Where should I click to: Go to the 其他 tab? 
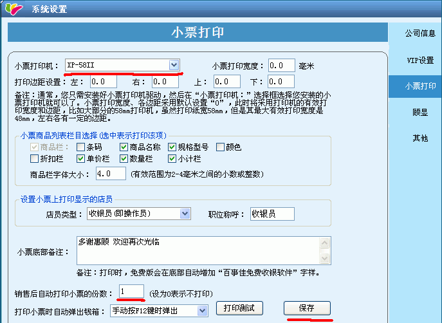pyautogui.click(x=415, y=138)
